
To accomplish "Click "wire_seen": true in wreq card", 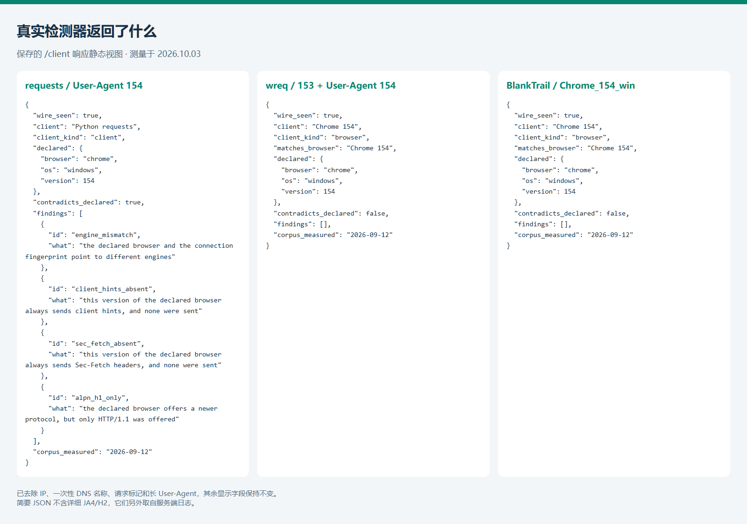I will point(308,115).
